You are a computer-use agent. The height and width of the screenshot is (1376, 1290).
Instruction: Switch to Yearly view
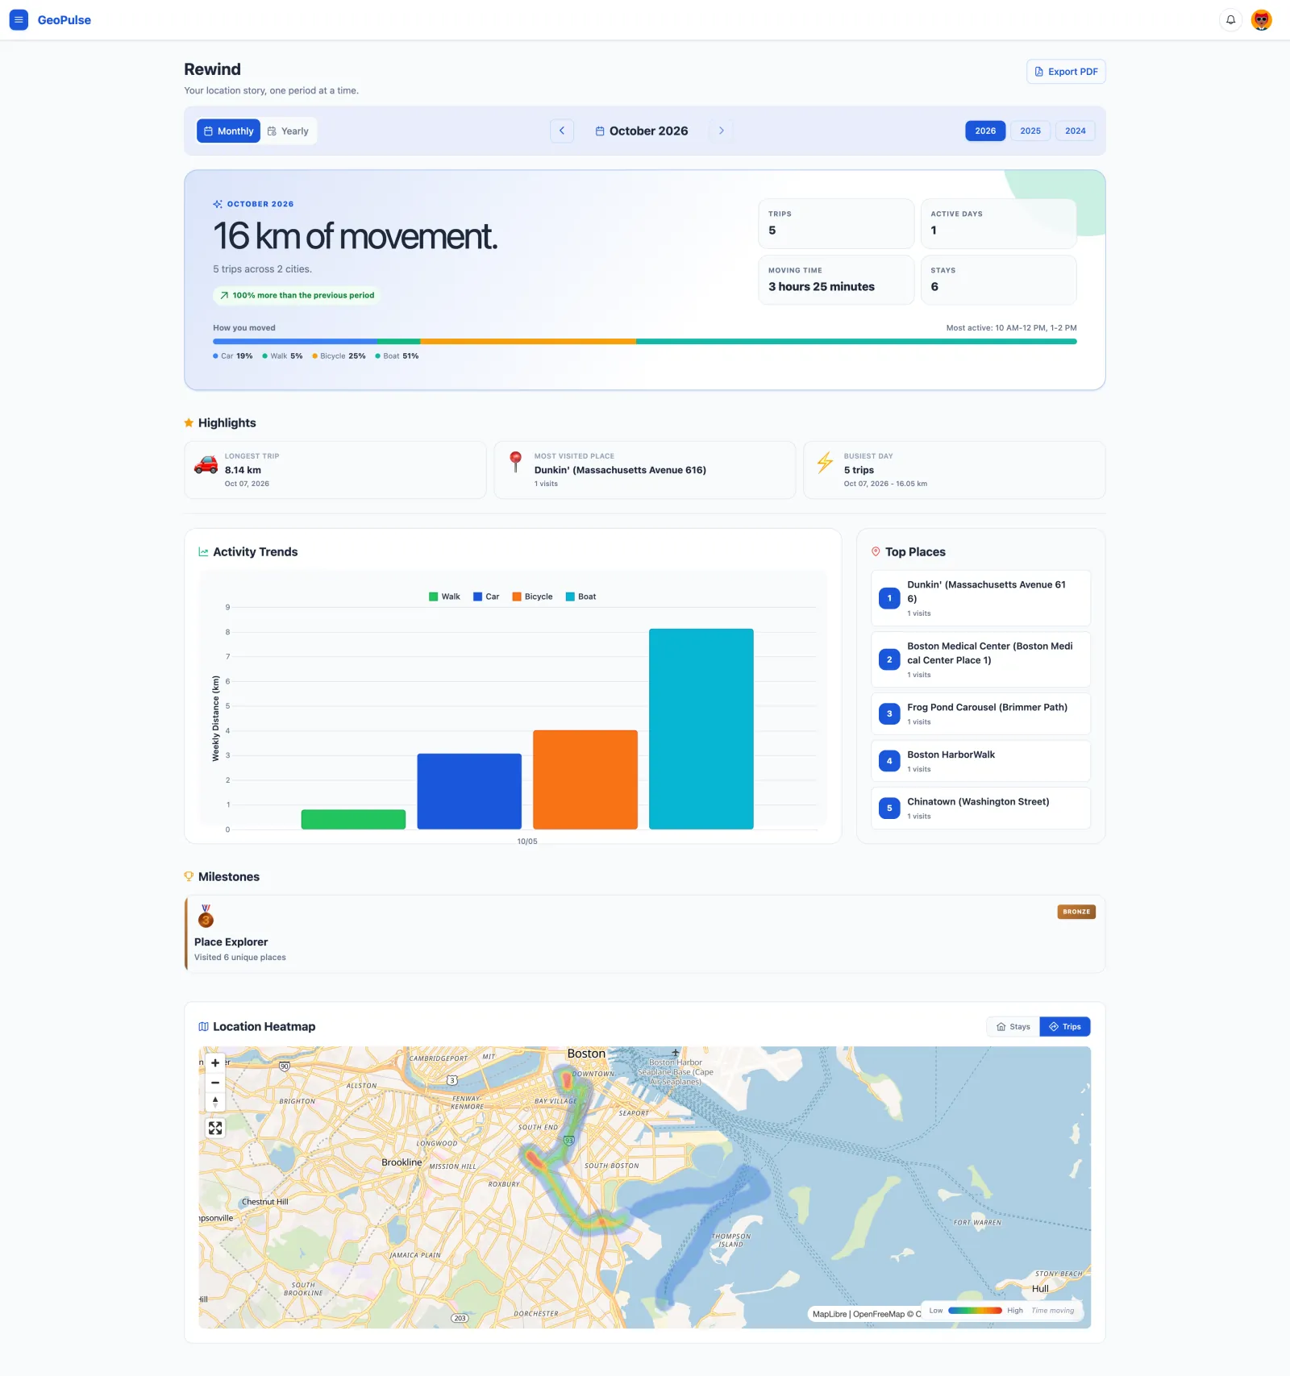click(288, 131)
